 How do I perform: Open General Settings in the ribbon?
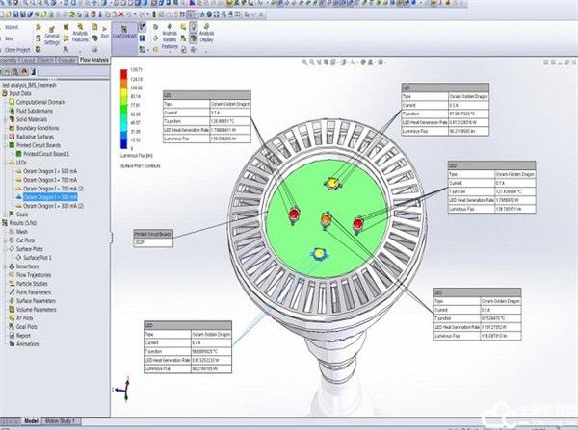pyautogui.click(x=51, y=37)
